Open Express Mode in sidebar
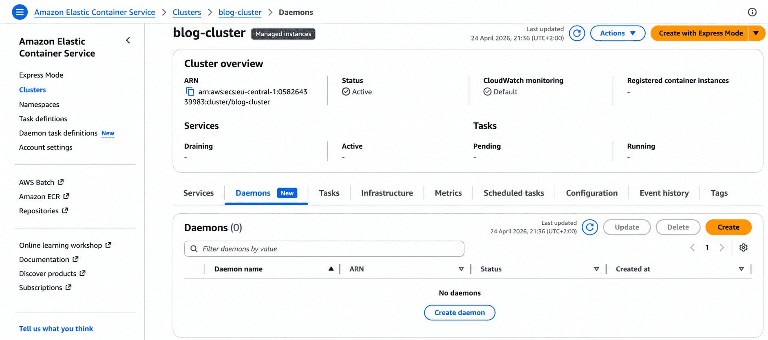 (x=41, y=75)
